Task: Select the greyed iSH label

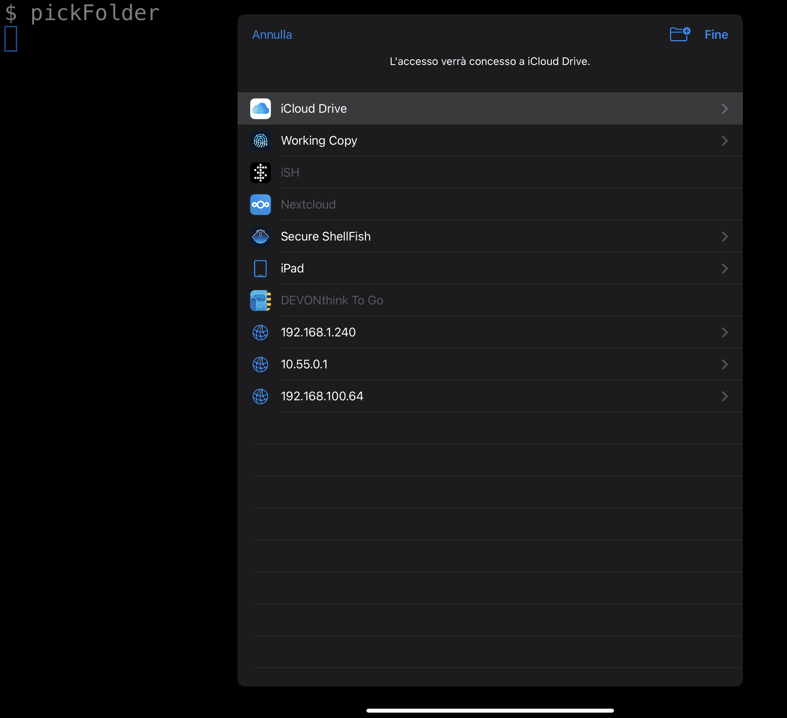Action: tap(290, 173)
